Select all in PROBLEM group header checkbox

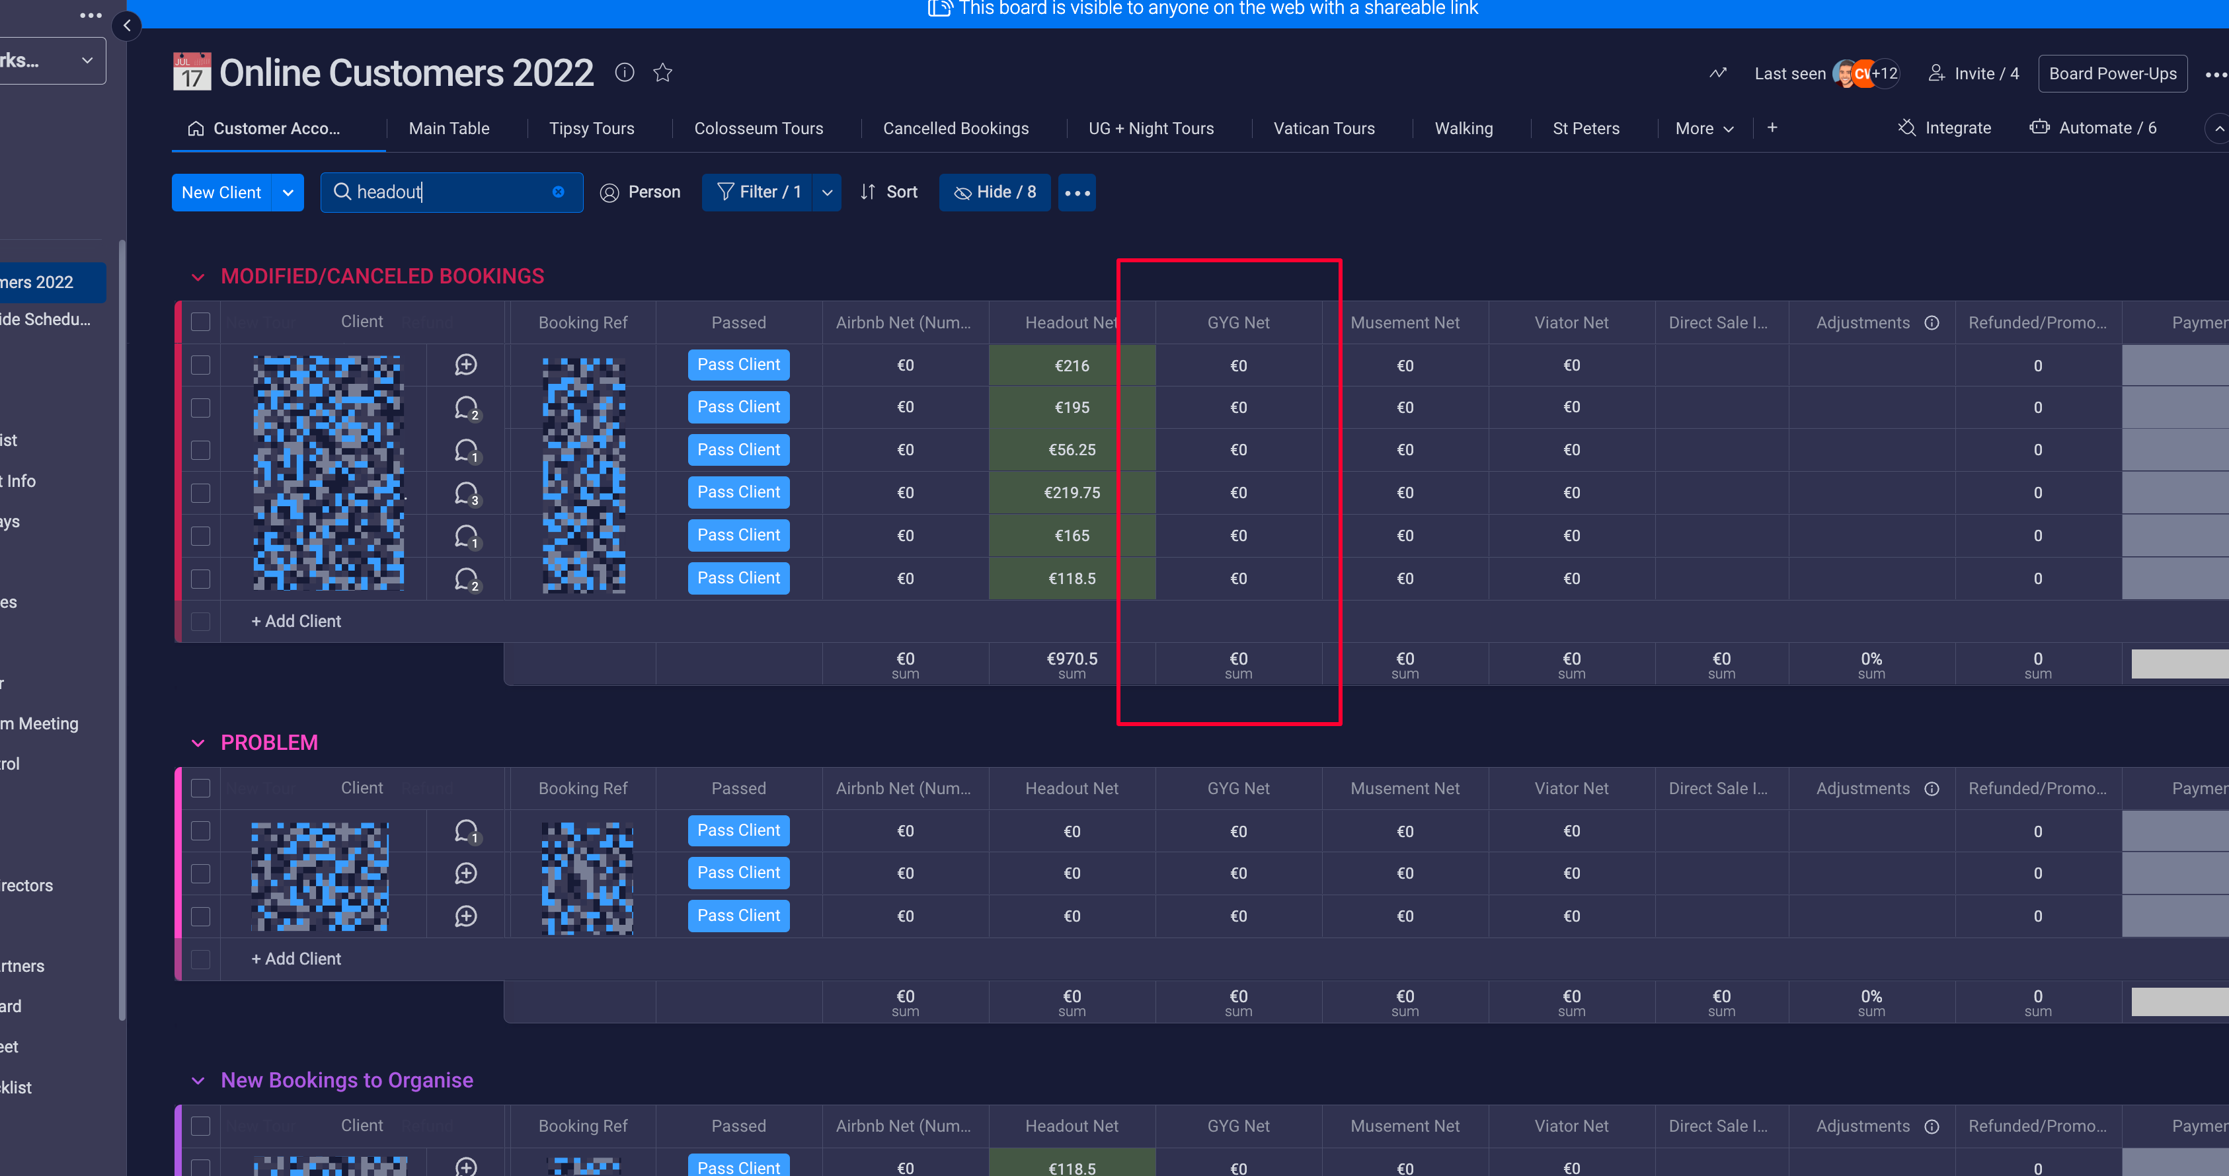(x=201, y=789)
